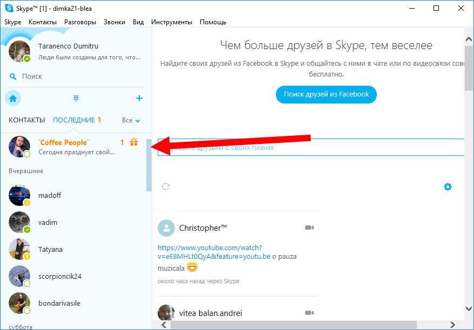Viewport: 474px width, 330px height.
Task: Click the refresh feed icon
Action: (166, 187)
